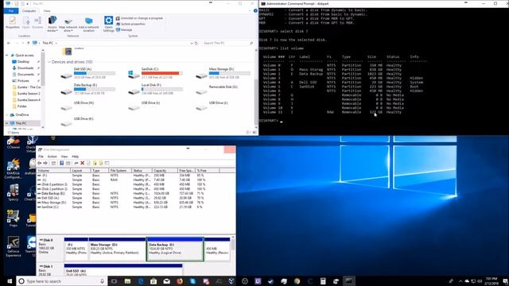Image resolution: width=509 pixels, height=286 pixels.
Task: Open the address bar history dropdown
Action: [x=191, y=43]
